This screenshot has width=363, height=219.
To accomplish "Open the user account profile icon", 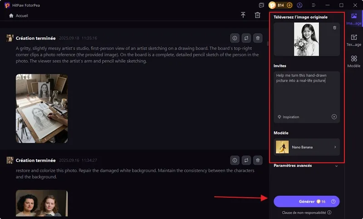I will (x=300, y=5).
